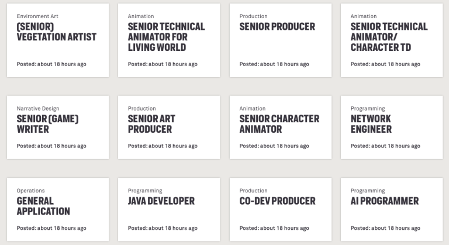View the Co-Dev Producer position
The width and height of the screenshot is (449, 245).
point(281,209)
